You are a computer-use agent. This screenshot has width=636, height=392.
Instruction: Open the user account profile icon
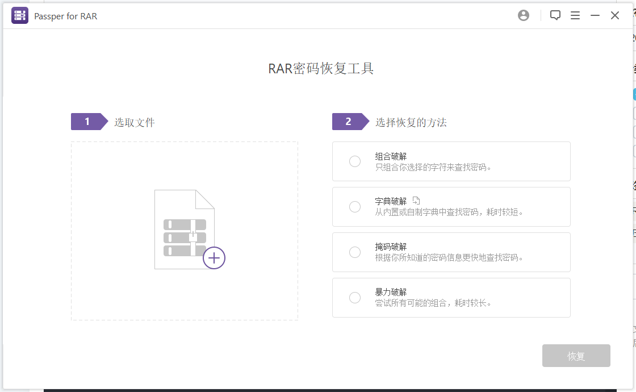point(523,15)
